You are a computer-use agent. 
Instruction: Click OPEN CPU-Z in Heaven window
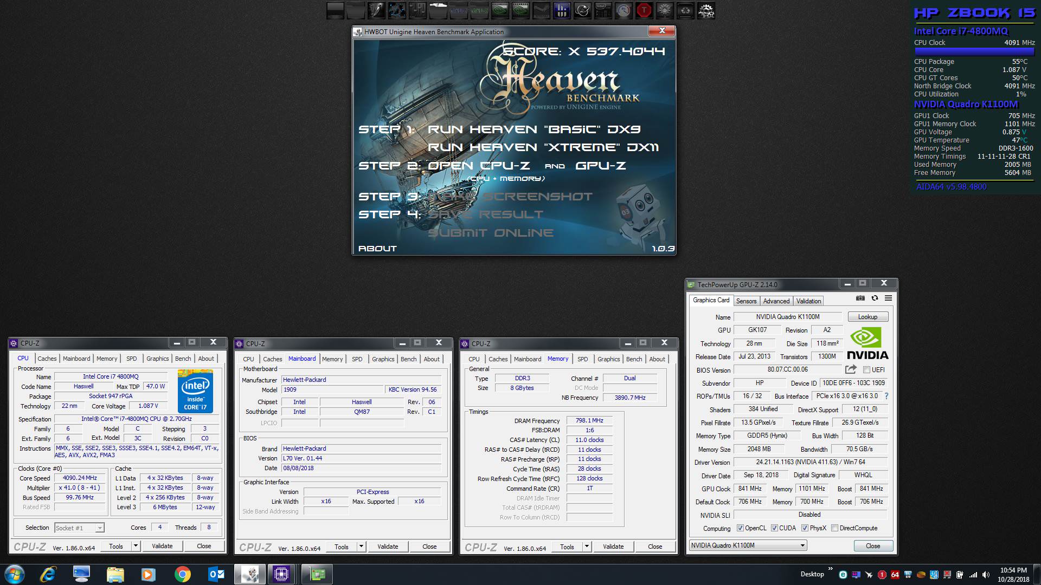(479, 166)
